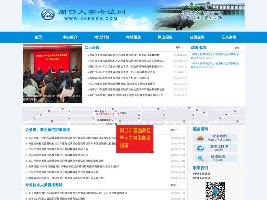267x200 pixels.
Task: Go to 首页 in the navigation bar
Action: click(x=38, y=37)
